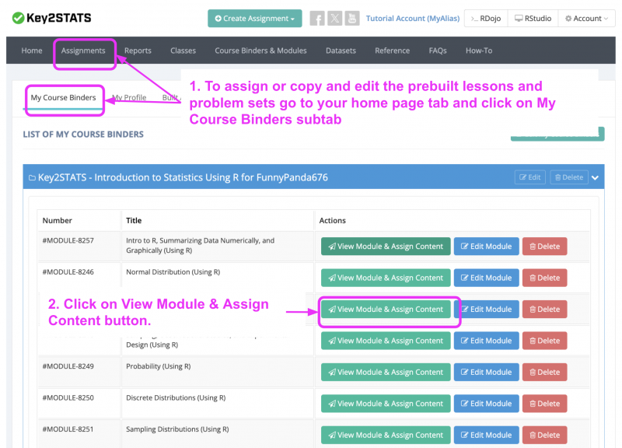Delete module MODULE-8257

[x=545, y=247]
